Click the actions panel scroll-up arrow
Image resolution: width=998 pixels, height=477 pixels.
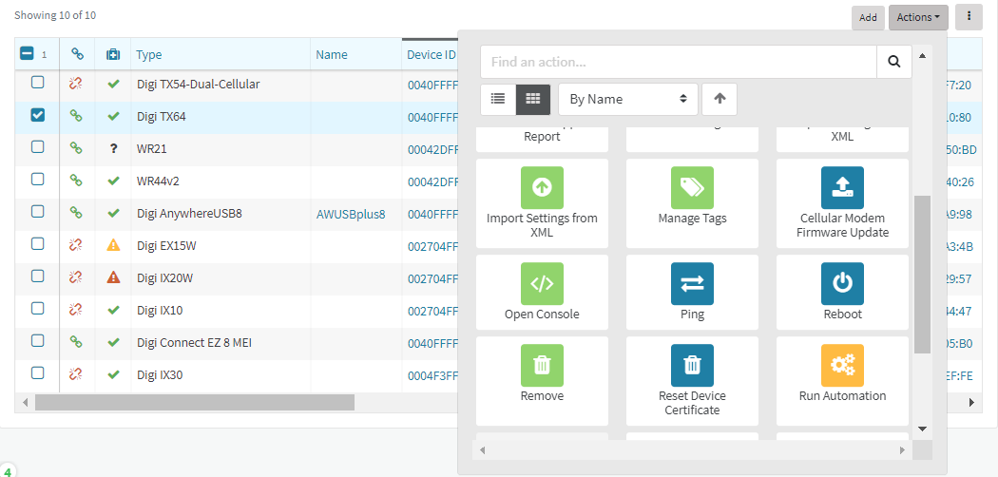[x=922, y=55]
